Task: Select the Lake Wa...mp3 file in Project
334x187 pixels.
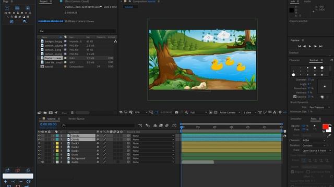Action: (53, 62)
